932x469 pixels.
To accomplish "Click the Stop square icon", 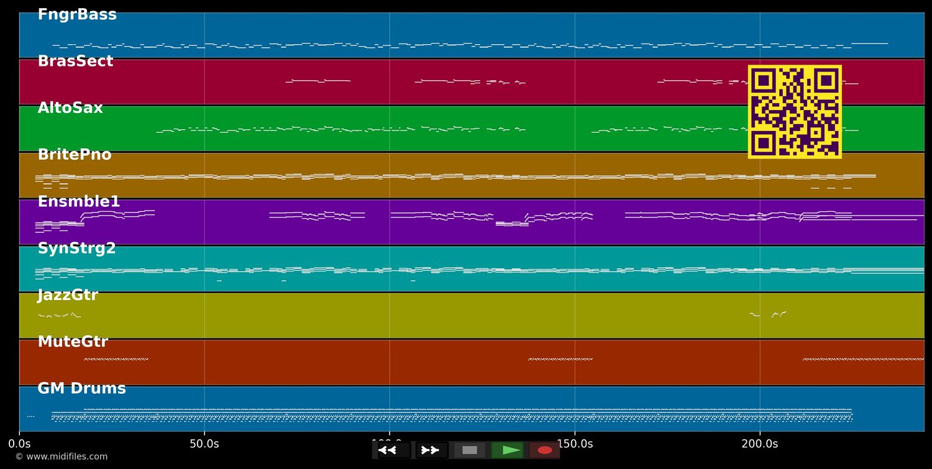I will pyautogui.click(x=469, y=450).
